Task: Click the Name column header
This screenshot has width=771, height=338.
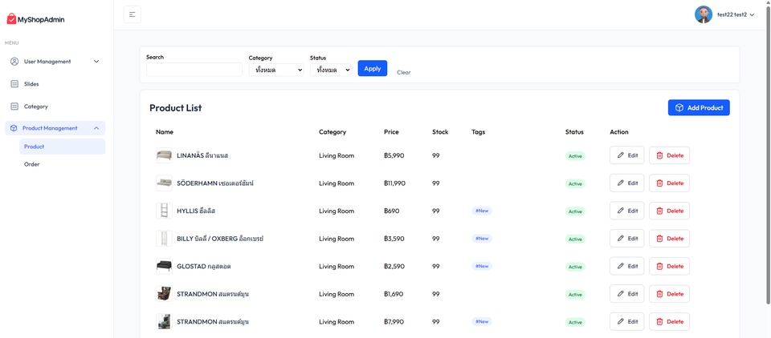Action: [165, 132]
